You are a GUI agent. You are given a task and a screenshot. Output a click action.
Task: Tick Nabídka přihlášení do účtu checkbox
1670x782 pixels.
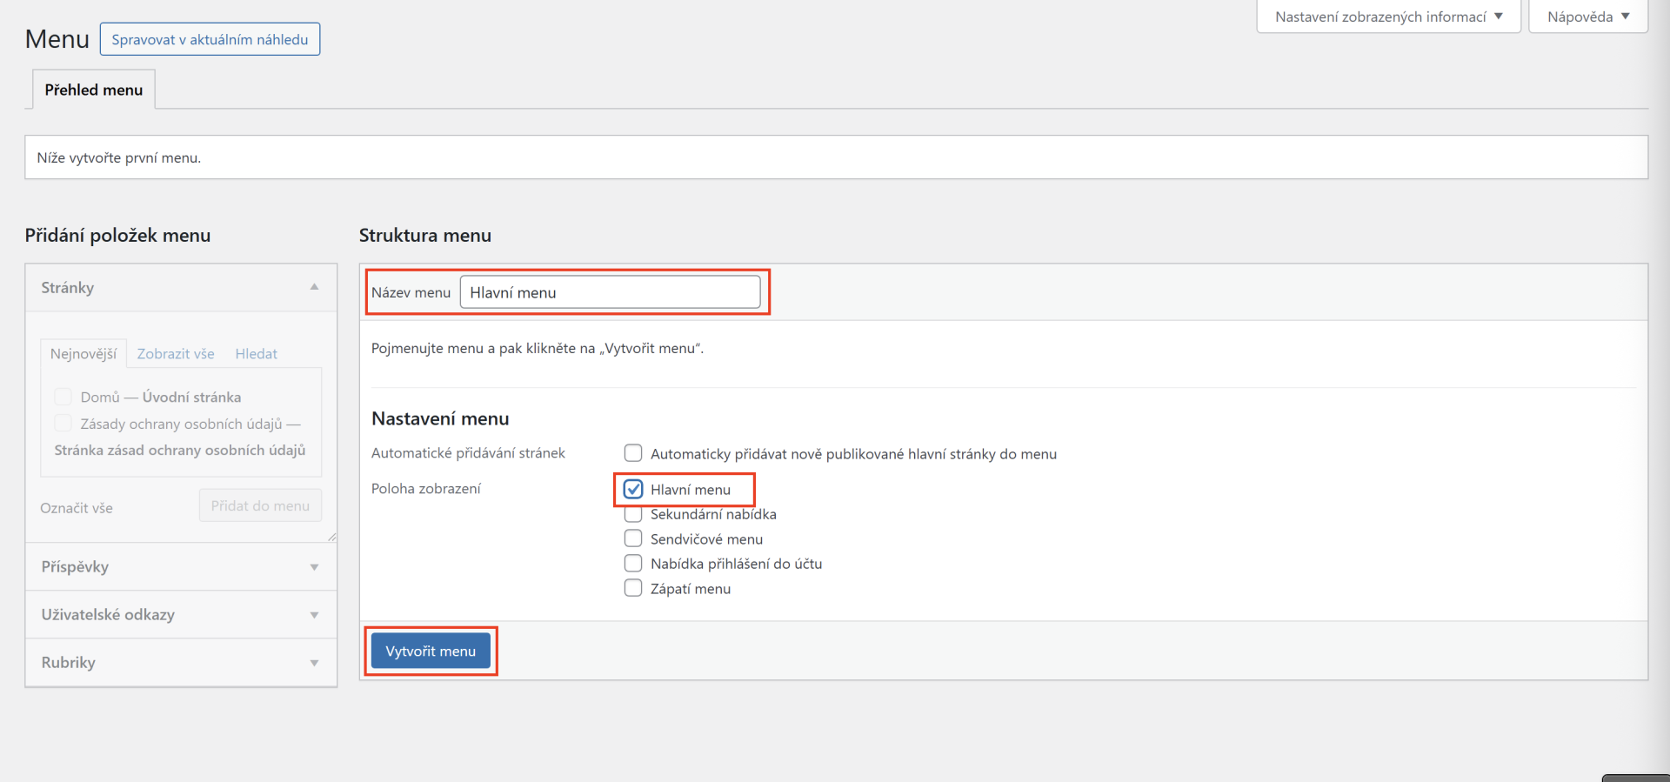tap(633, 564)
